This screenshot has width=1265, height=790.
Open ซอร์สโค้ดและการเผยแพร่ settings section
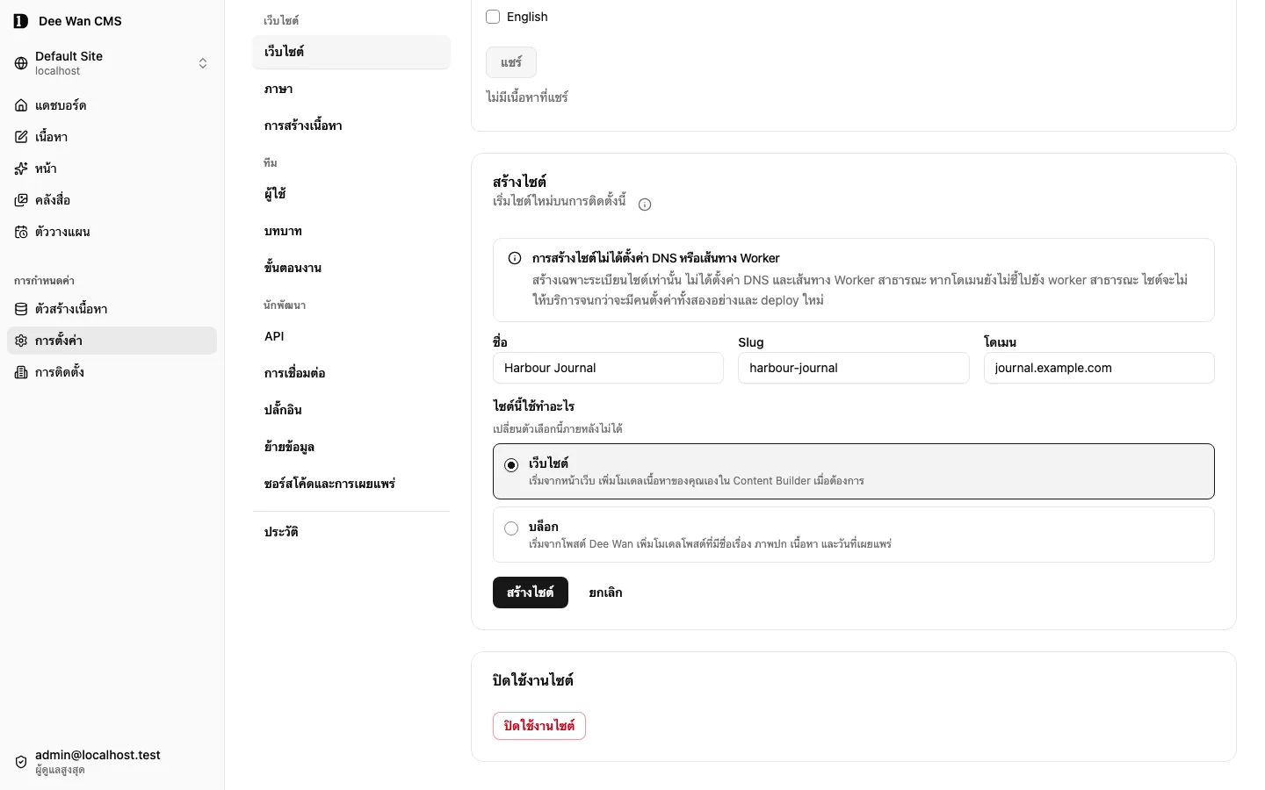tap(351, 484)
